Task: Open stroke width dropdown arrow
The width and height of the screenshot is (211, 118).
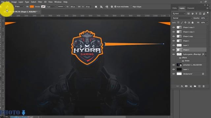Action: [55, 7]
